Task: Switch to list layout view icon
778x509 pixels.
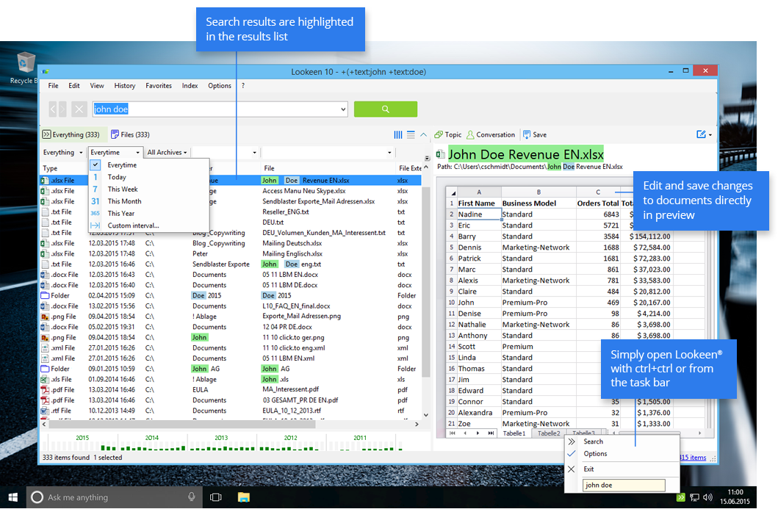Action: point(411,135)
